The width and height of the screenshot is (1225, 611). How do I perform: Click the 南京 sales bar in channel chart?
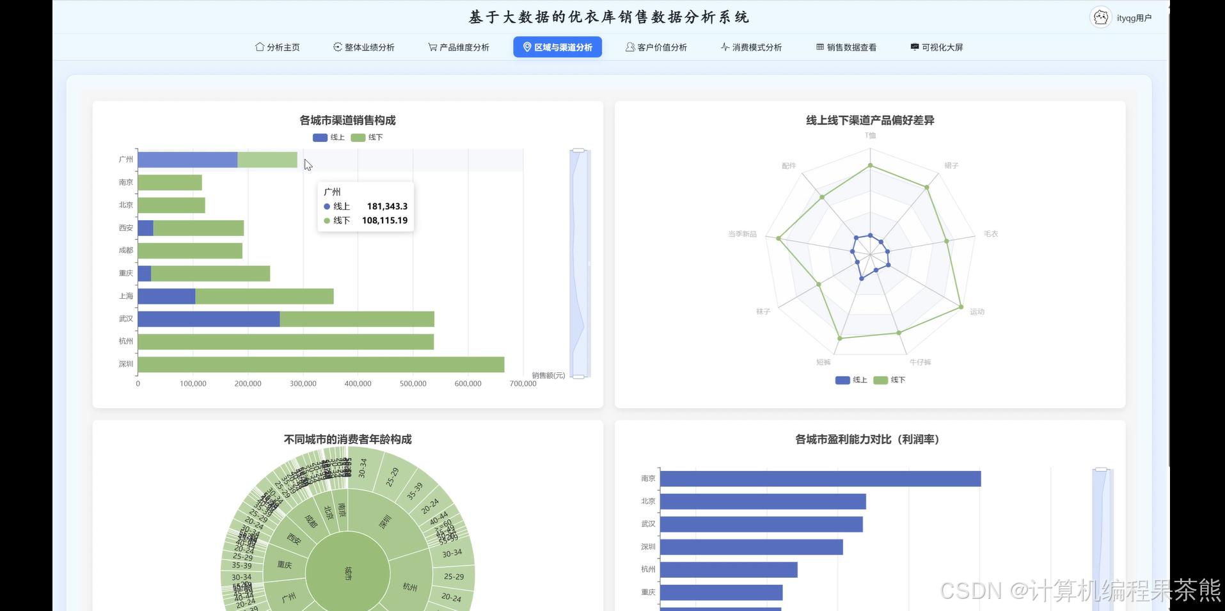tap(170, 183)
